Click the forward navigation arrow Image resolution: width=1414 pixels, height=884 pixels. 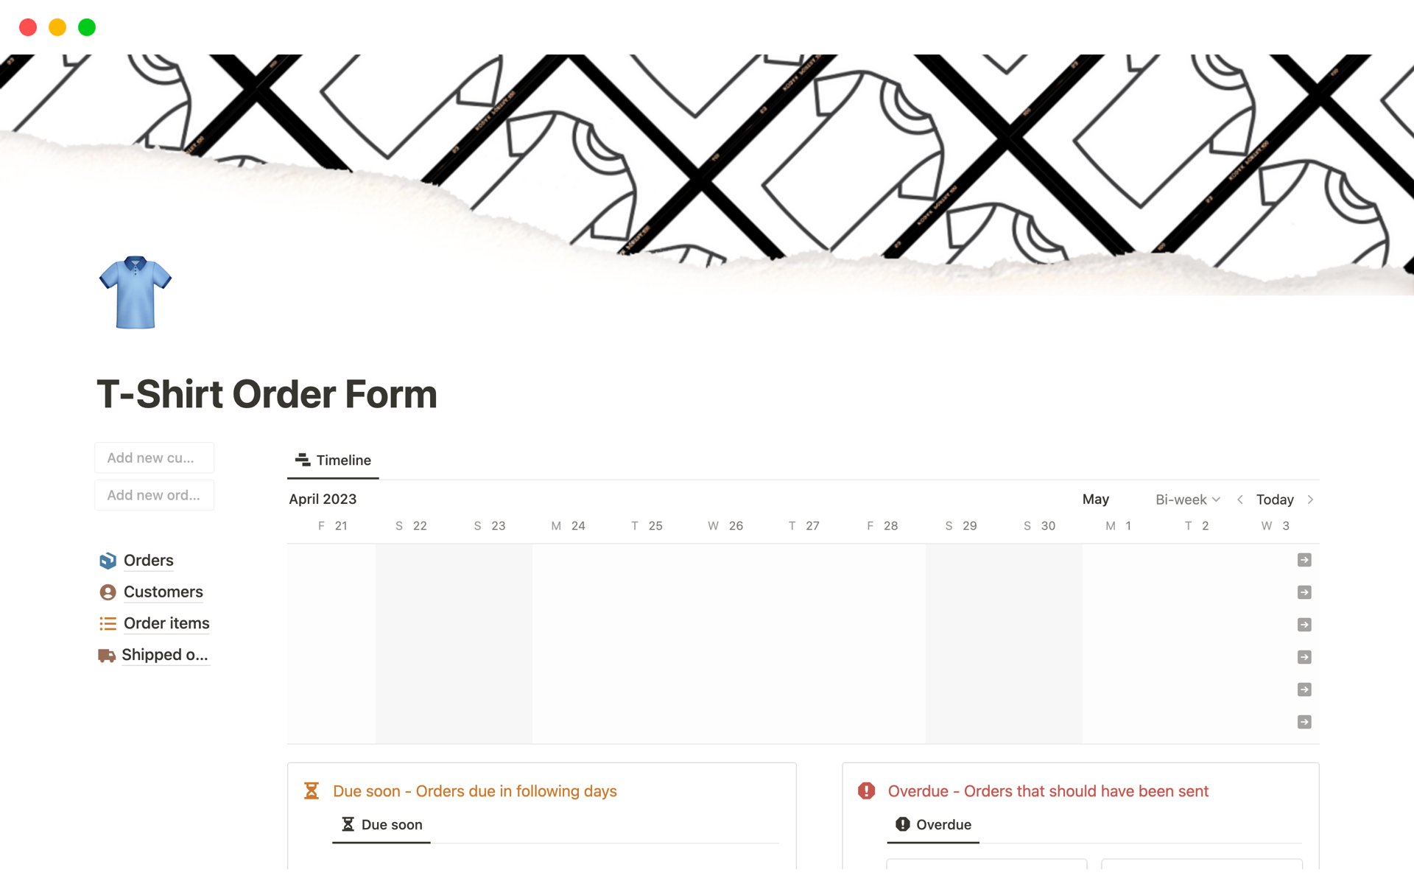click(1311, 499)
